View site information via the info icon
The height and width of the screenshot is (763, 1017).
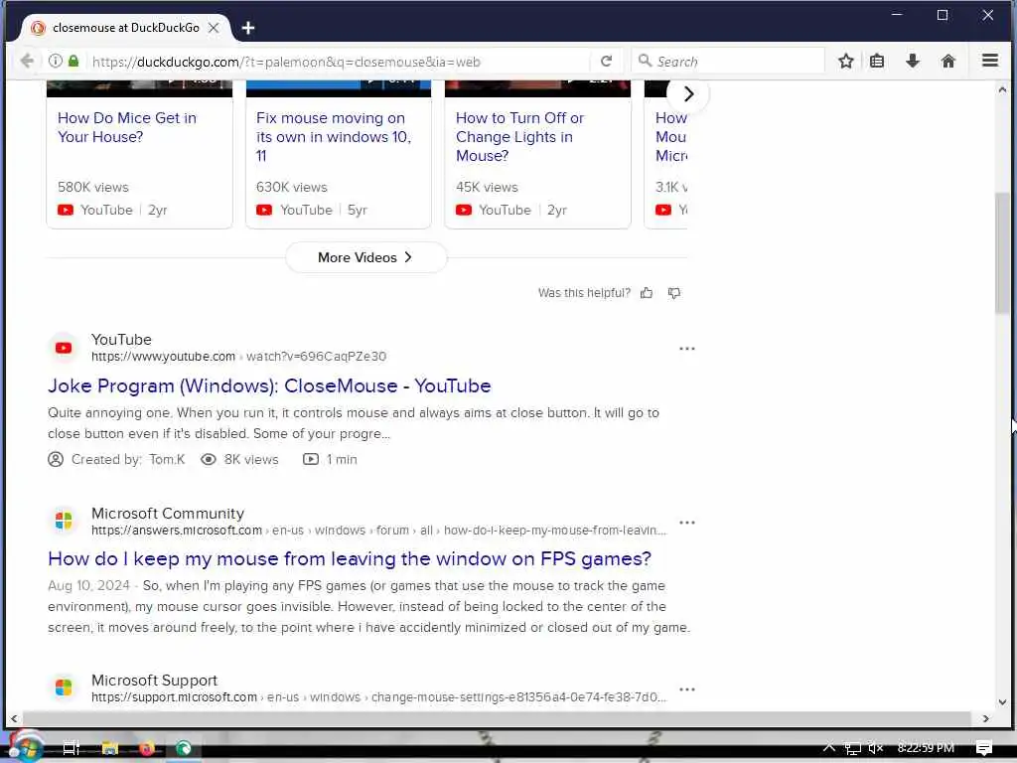tap(56, 61)
